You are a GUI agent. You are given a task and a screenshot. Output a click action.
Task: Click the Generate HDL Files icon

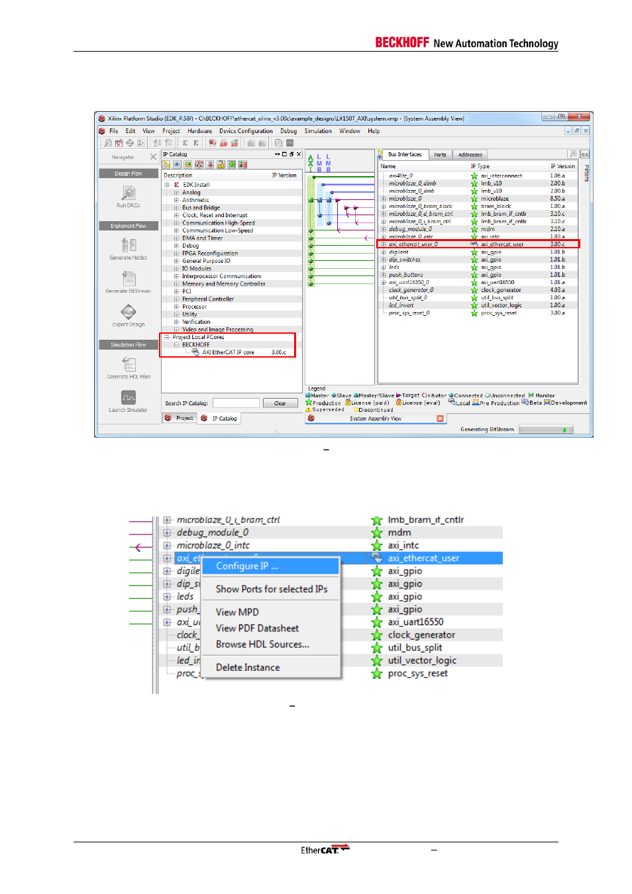(x=129, y=364)
